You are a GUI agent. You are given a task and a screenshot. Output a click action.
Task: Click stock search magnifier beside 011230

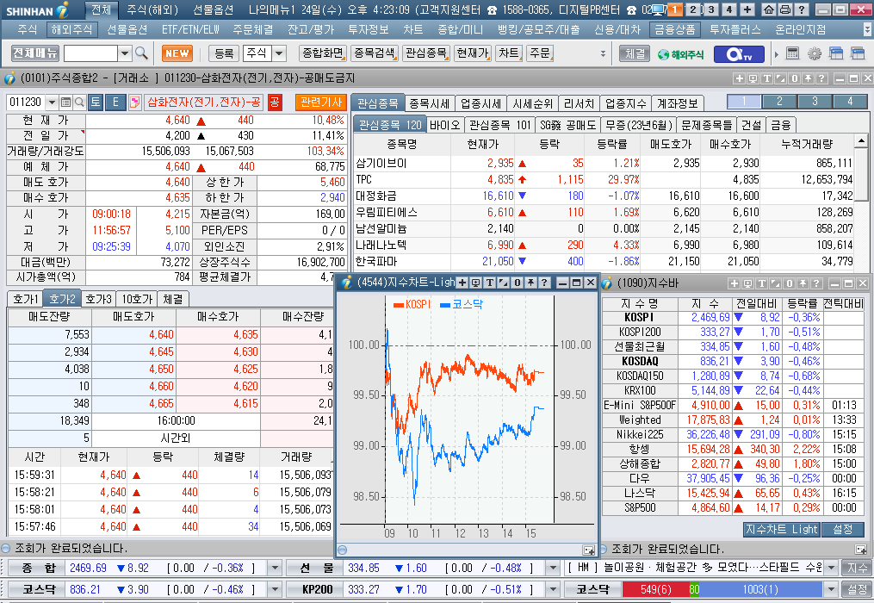click(x=79, y=103)
